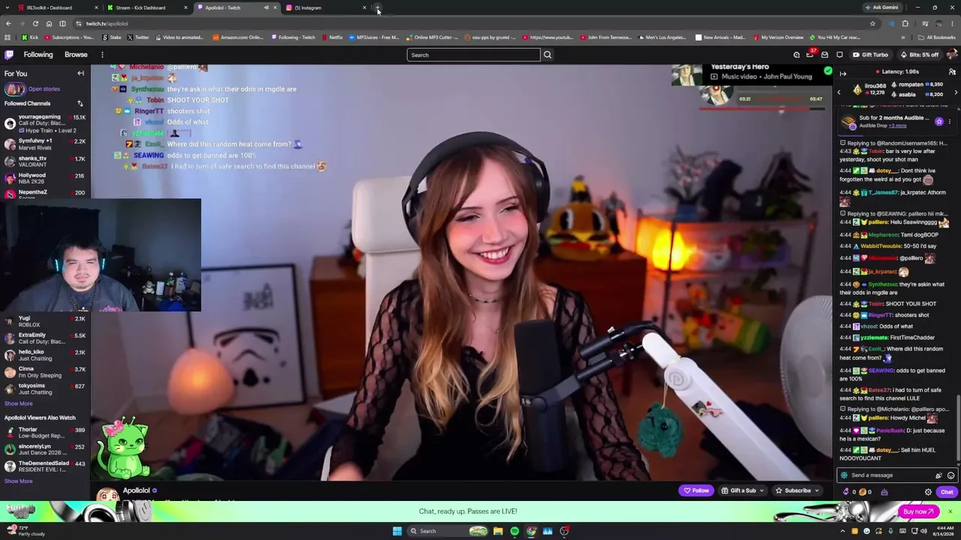Open Twitch notifications inbox with 37 badge

coord(810,55)
